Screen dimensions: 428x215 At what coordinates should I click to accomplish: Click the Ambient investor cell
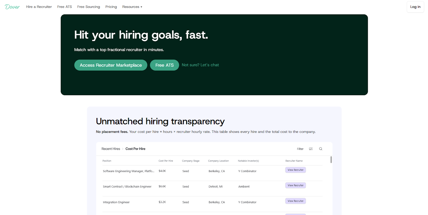click(244, 187)
